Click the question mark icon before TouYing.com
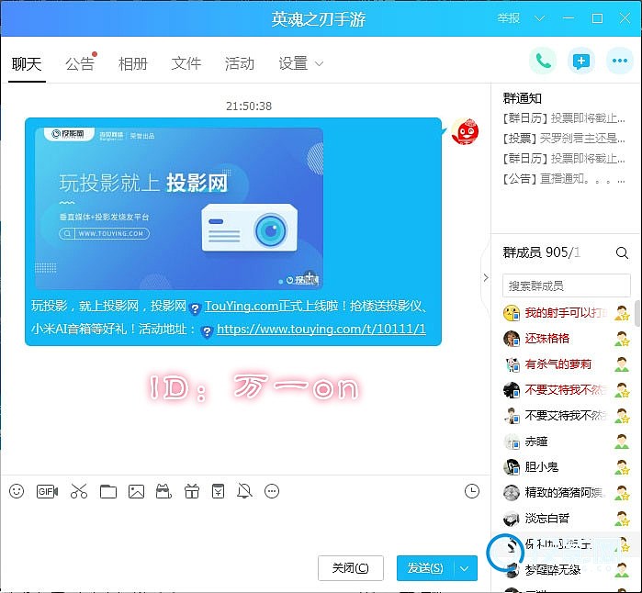Viewport: 642px width, 593px height. click(x=196, y=308)
